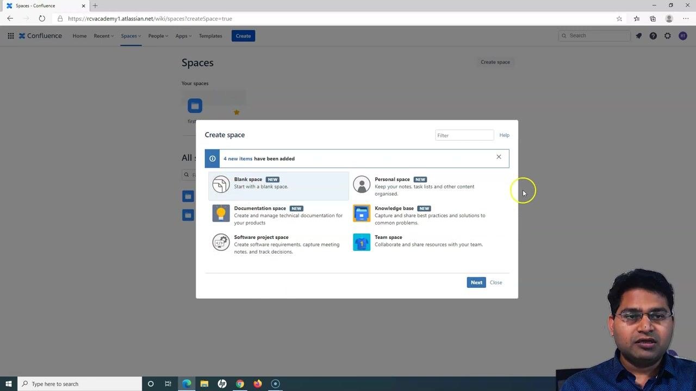Pick the Software project space gear icon

221,242
